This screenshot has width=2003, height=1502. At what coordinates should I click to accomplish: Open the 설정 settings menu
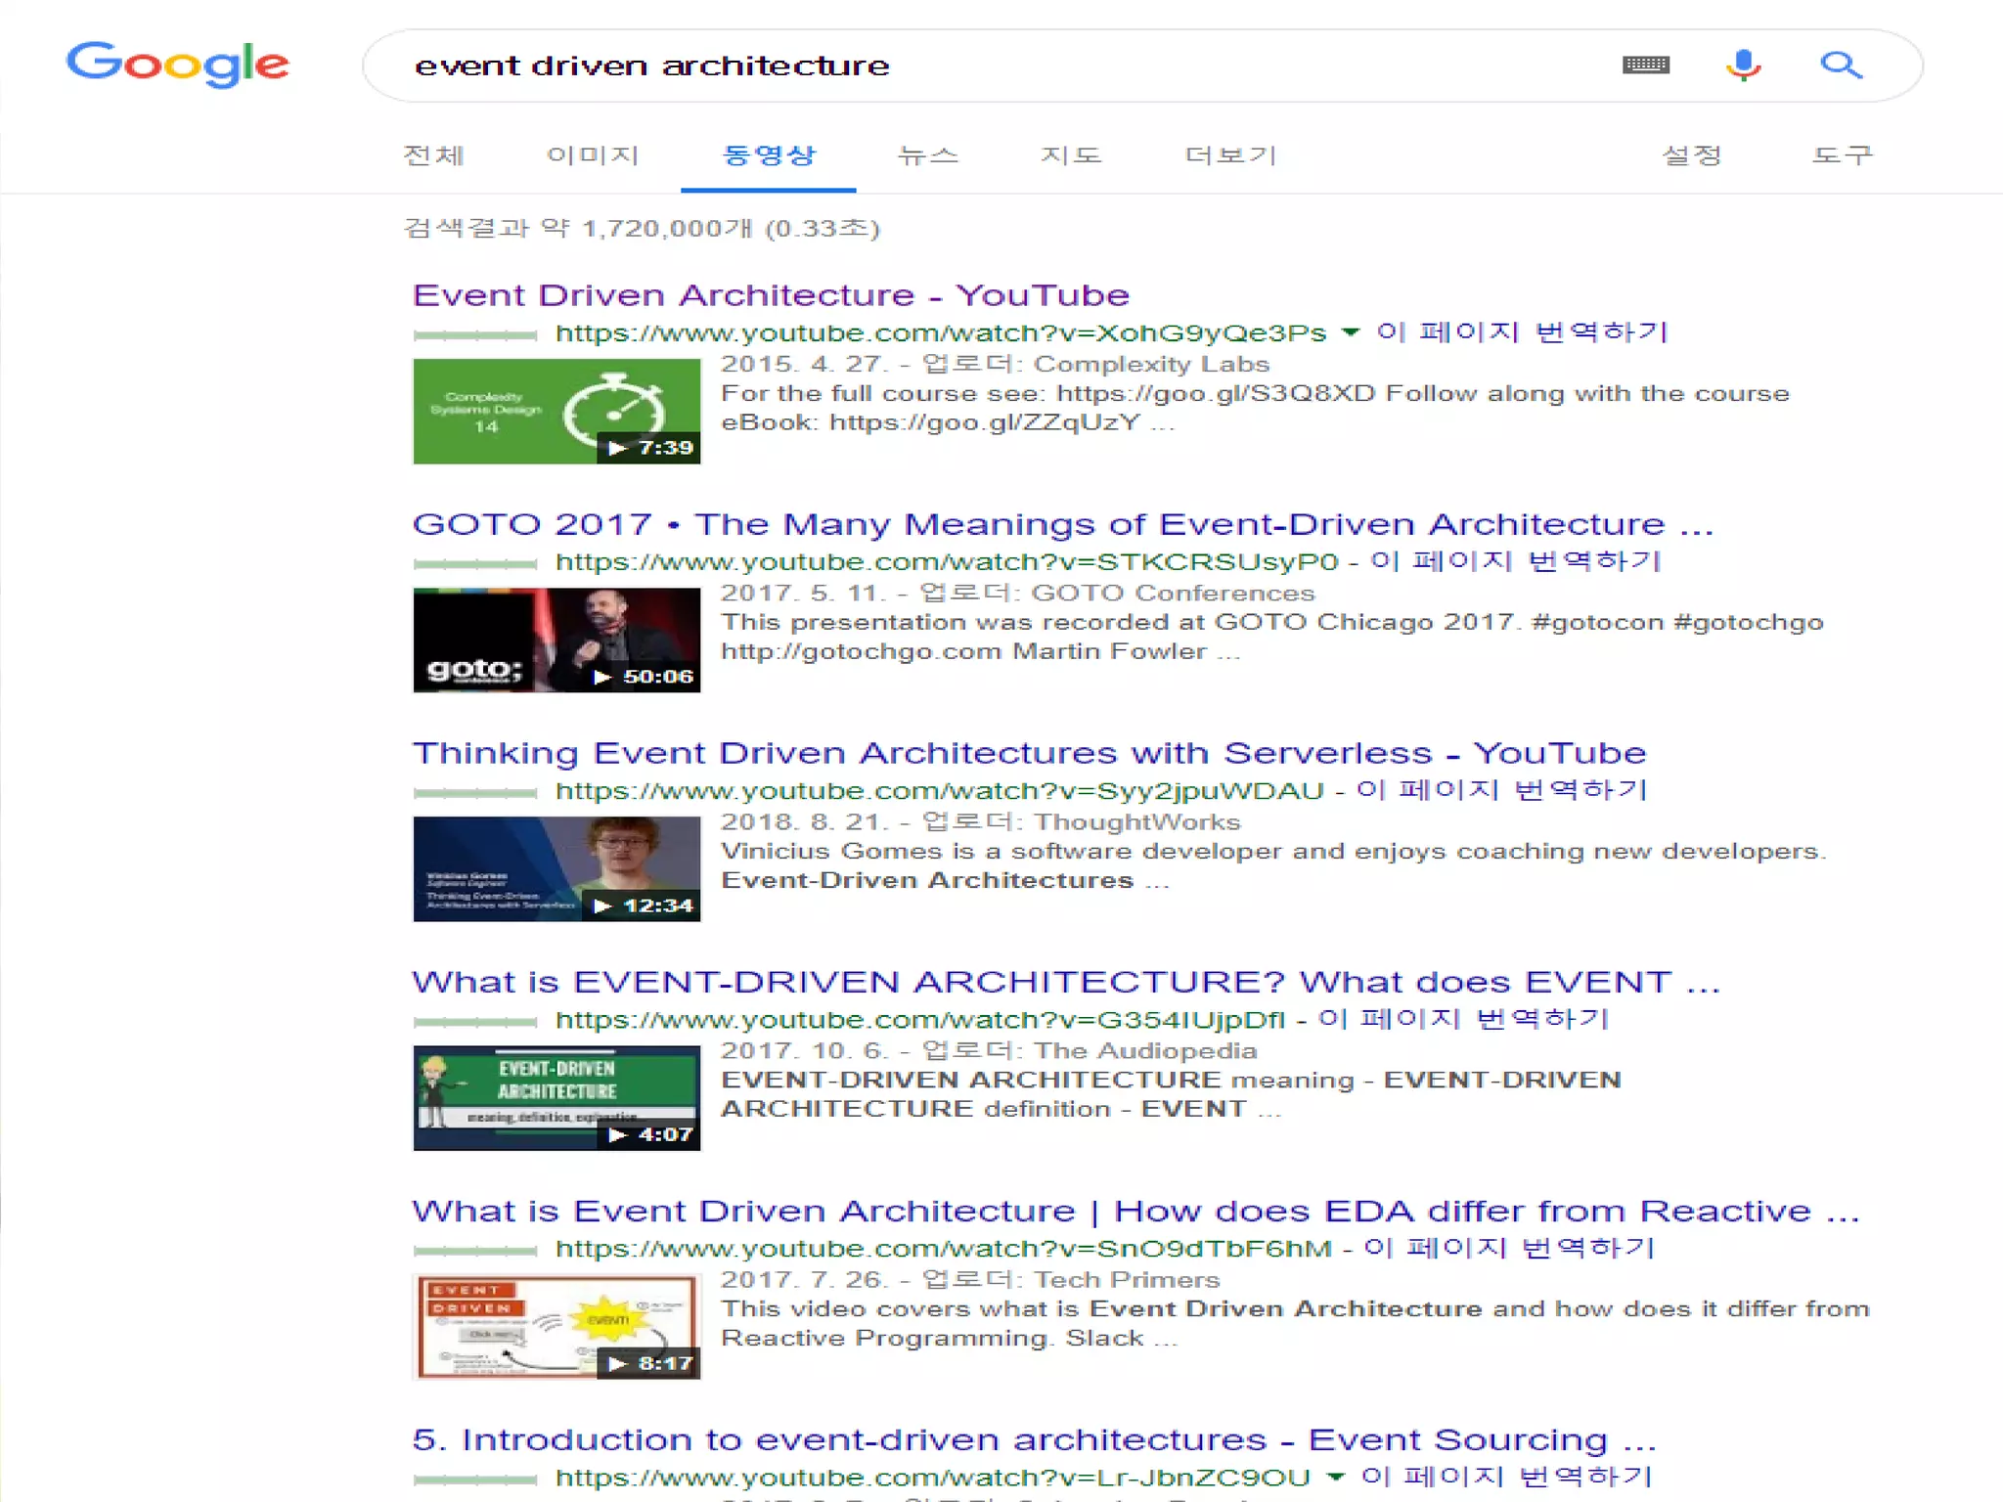point(1691,155)
